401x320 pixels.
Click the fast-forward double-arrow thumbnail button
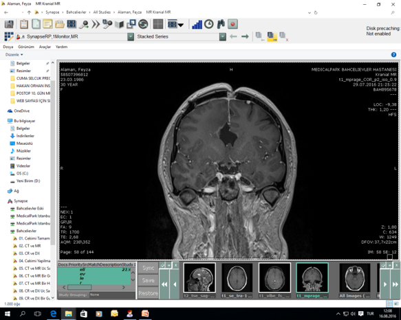click(x=395, y=284)
